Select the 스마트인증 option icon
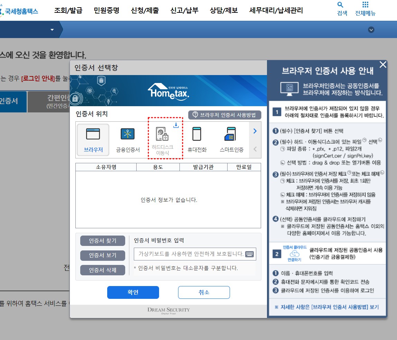Screen dimensions: 397x340 pos(230,137)
